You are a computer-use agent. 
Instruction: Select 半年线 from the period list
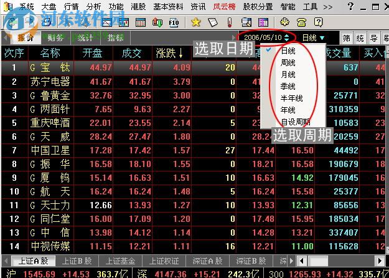[x=291, y=98]
